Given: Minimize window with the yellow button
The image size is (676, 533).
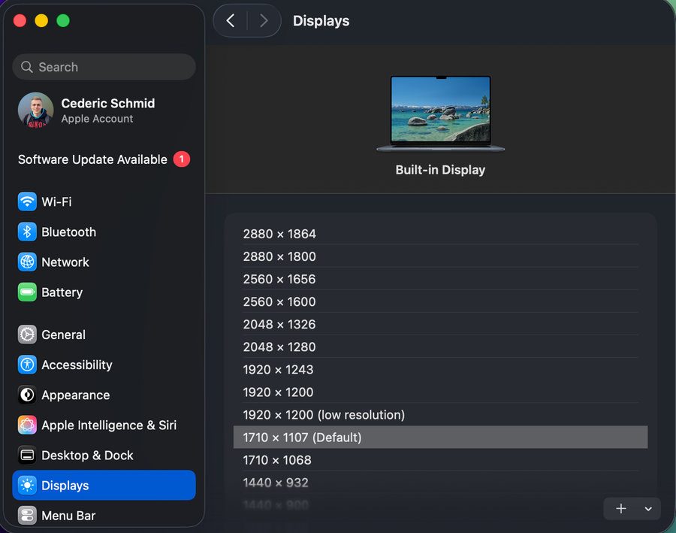Looking at the screenshot, I should click(41, 21).
